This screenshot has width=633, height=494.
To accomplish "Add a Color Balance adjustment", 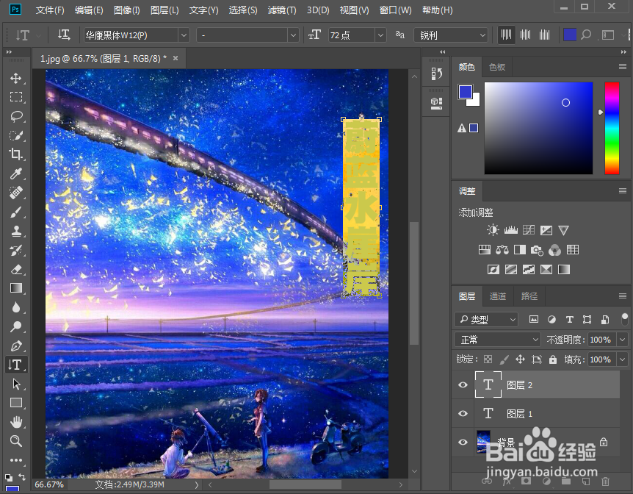I will coord(502,250).
